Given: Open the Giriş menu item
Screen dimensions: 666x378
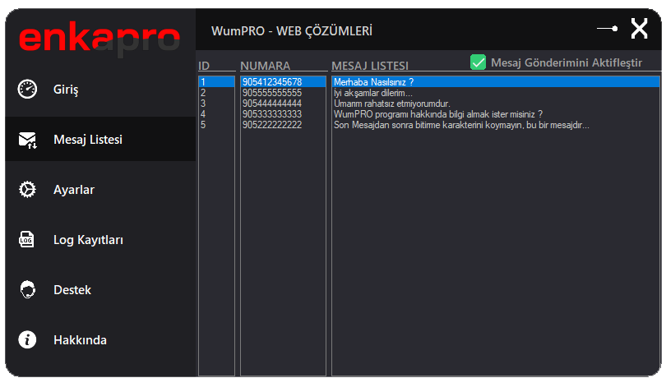Looking at the screenshot, I should [100, 90].
